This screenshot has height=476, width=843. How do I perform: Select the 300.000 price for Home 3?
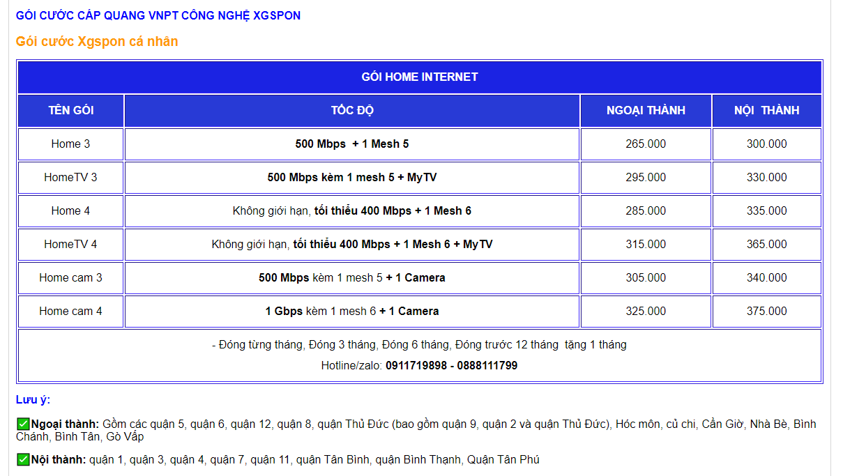767,144
